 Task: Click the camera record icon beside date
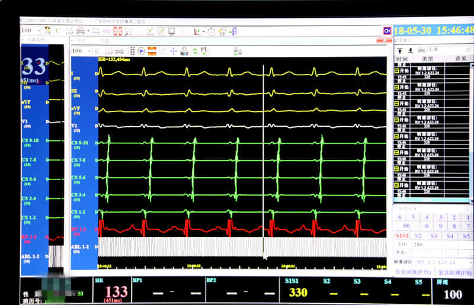387,30
